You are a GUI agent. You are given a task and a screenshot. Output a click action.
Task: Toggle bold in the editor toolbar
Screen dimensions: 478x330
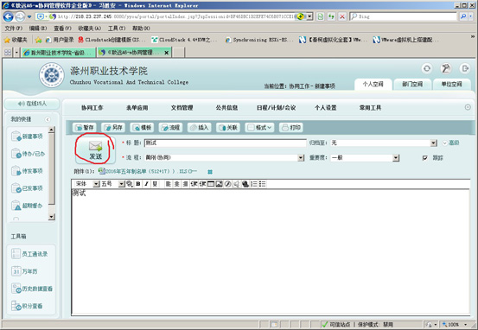(138, 184)
